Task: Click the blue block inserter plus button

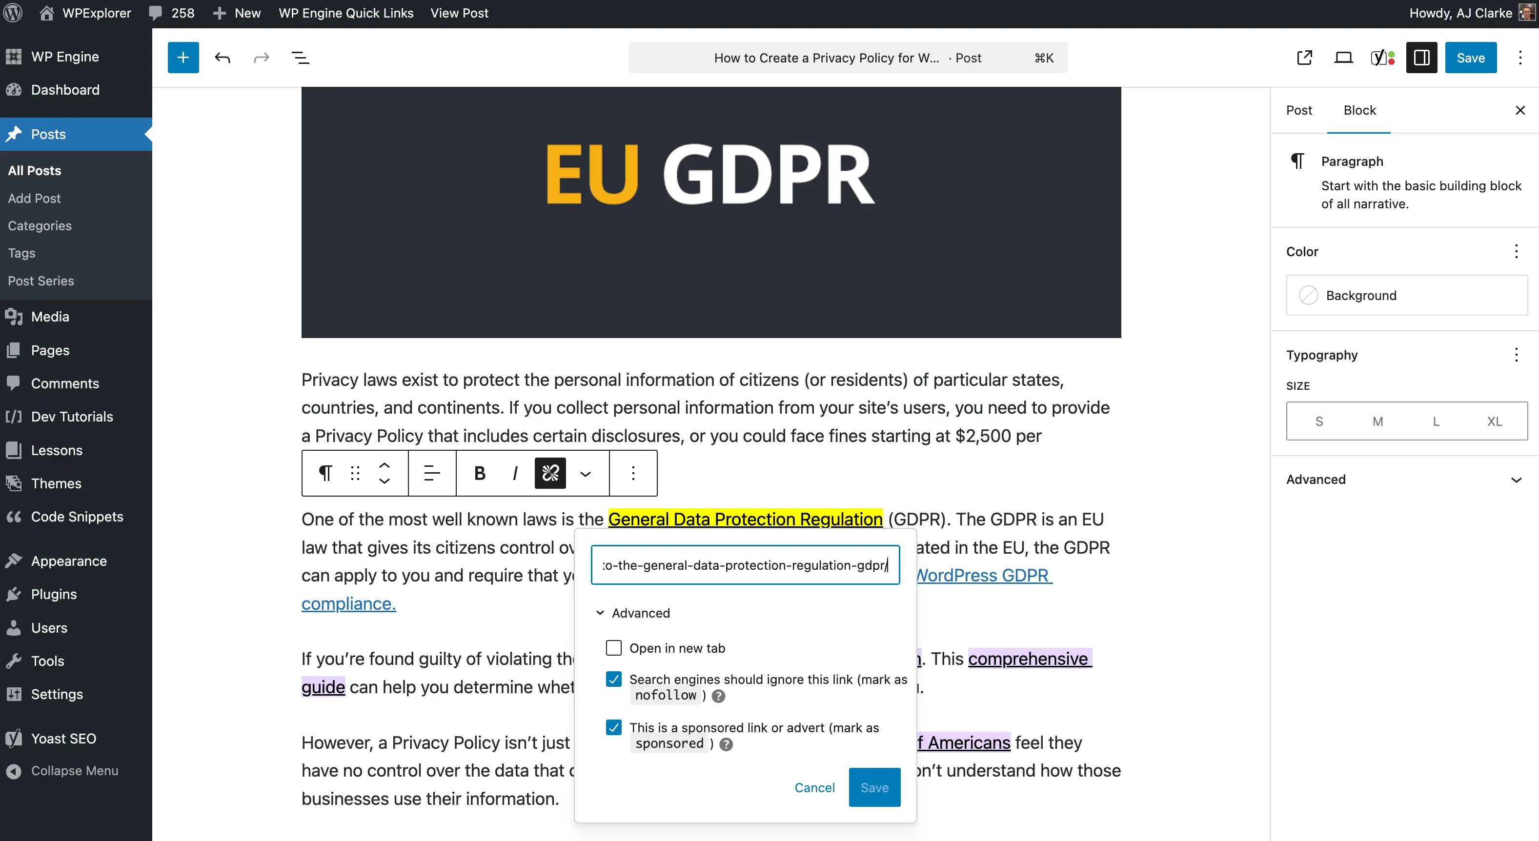Action: pyautogui.click(x=183, y=58)
